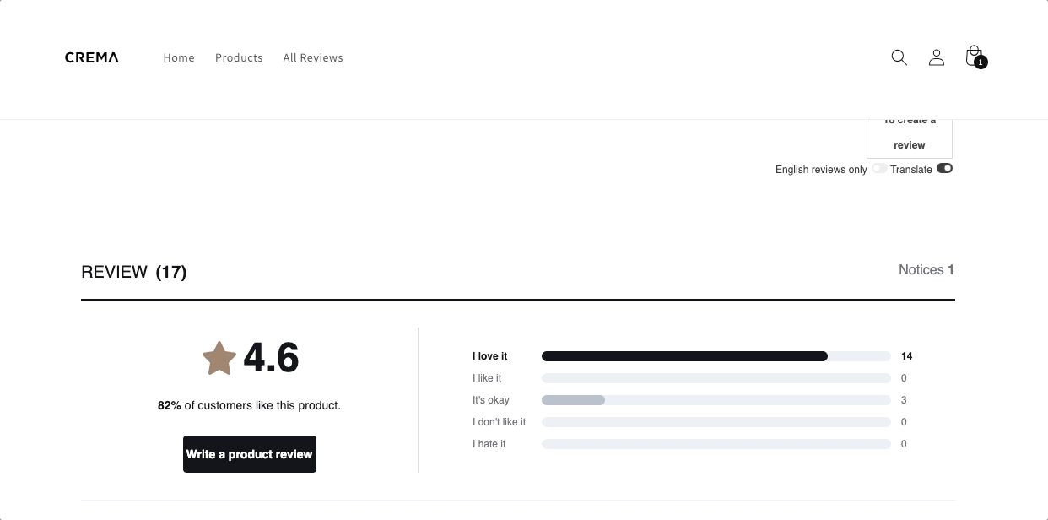Open the shopping cart bag icon
The height and width of the screenshot is (520, 1048).
(974, 57)
